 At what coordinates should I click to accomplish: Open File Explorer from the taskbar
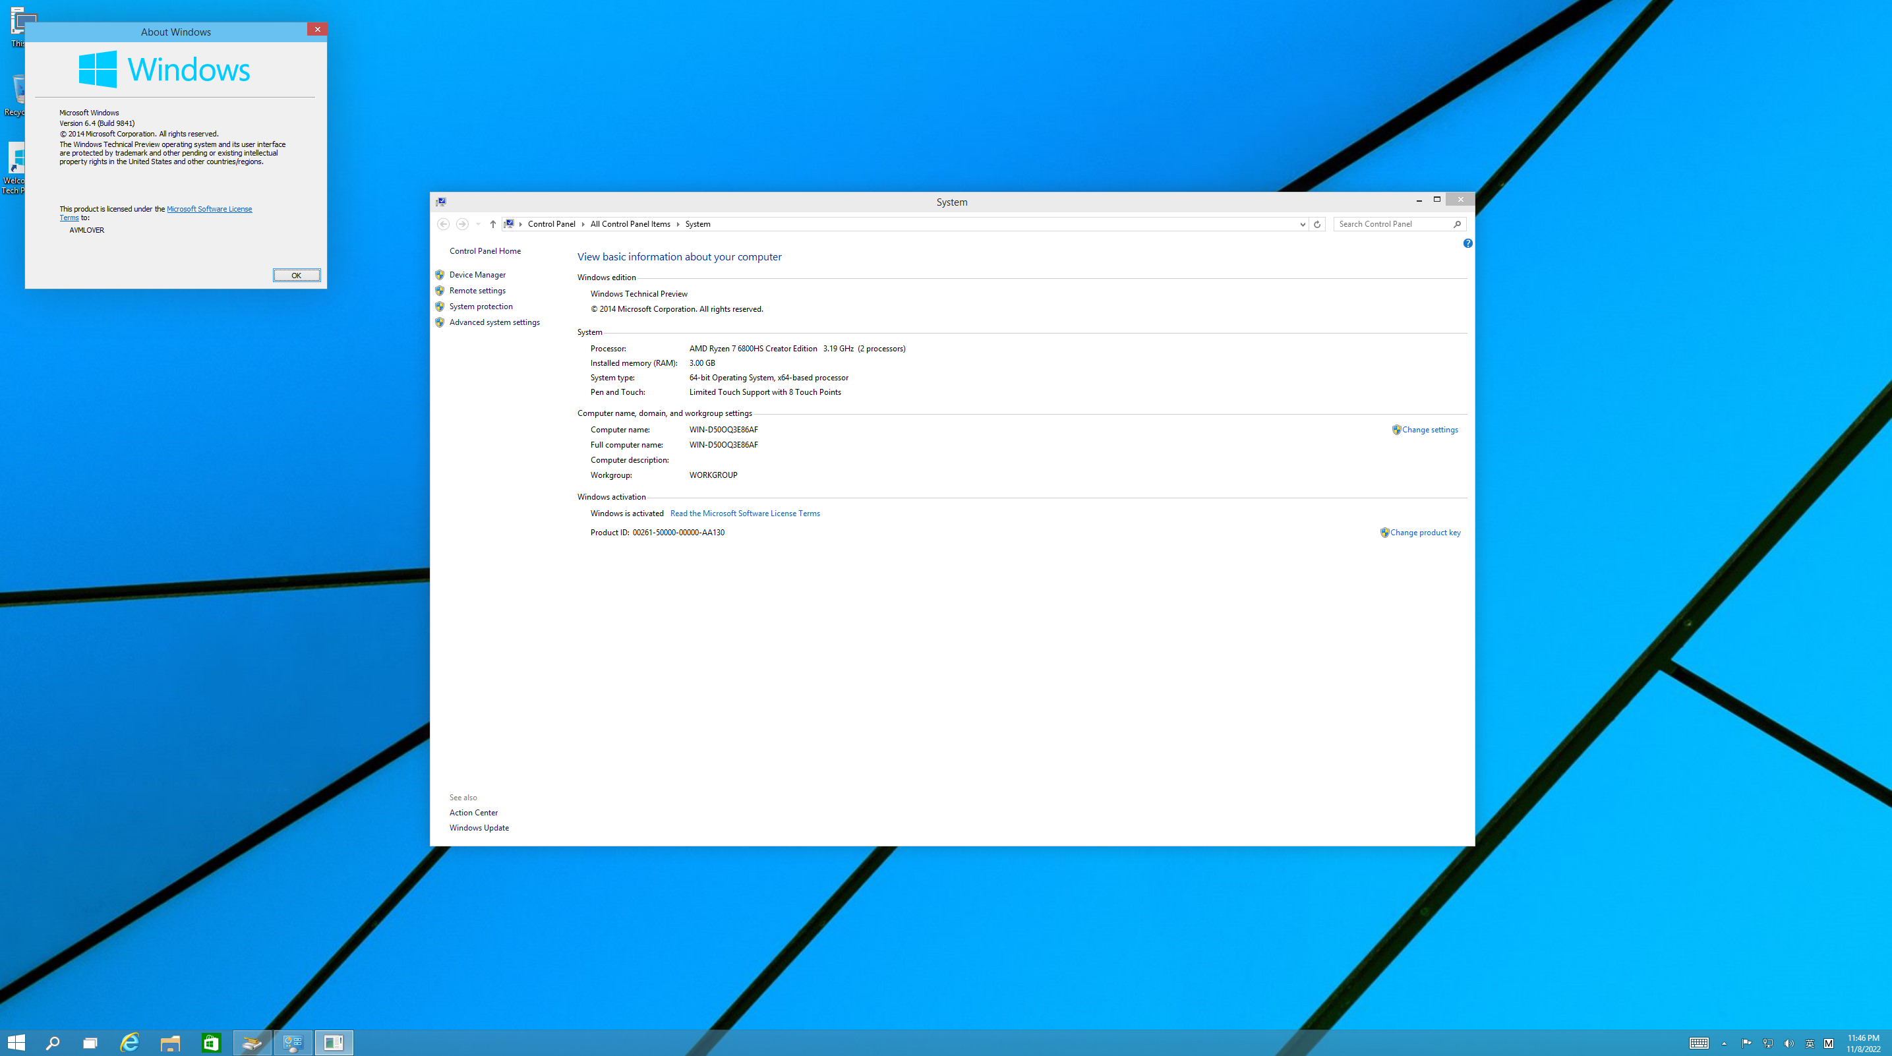pyautogui.click(x=170, y=1043)
